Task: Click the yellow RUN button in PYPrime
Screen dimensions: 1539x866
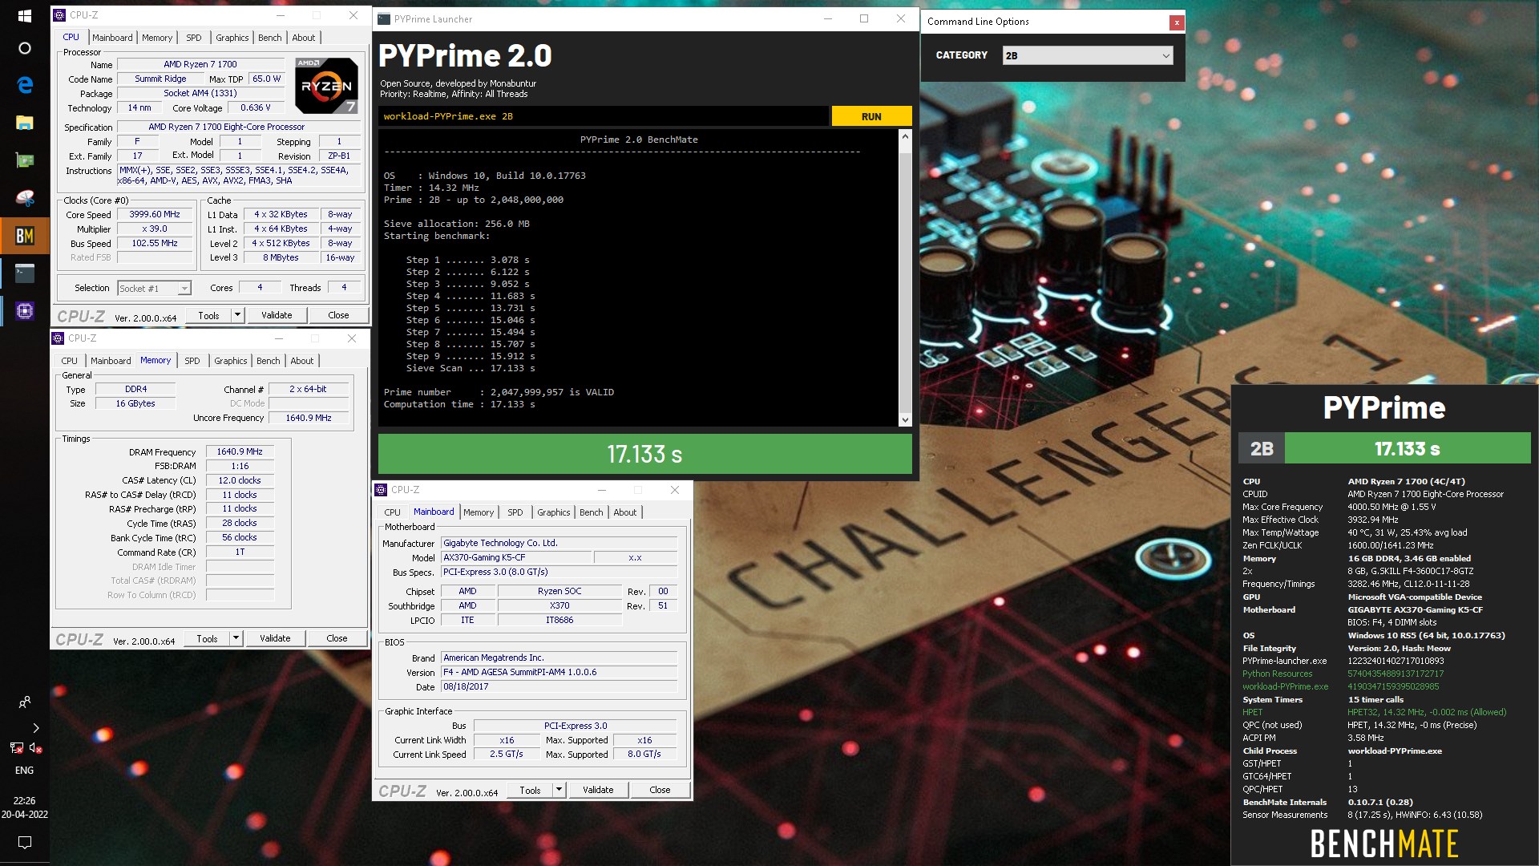Action: click(871, 116)
